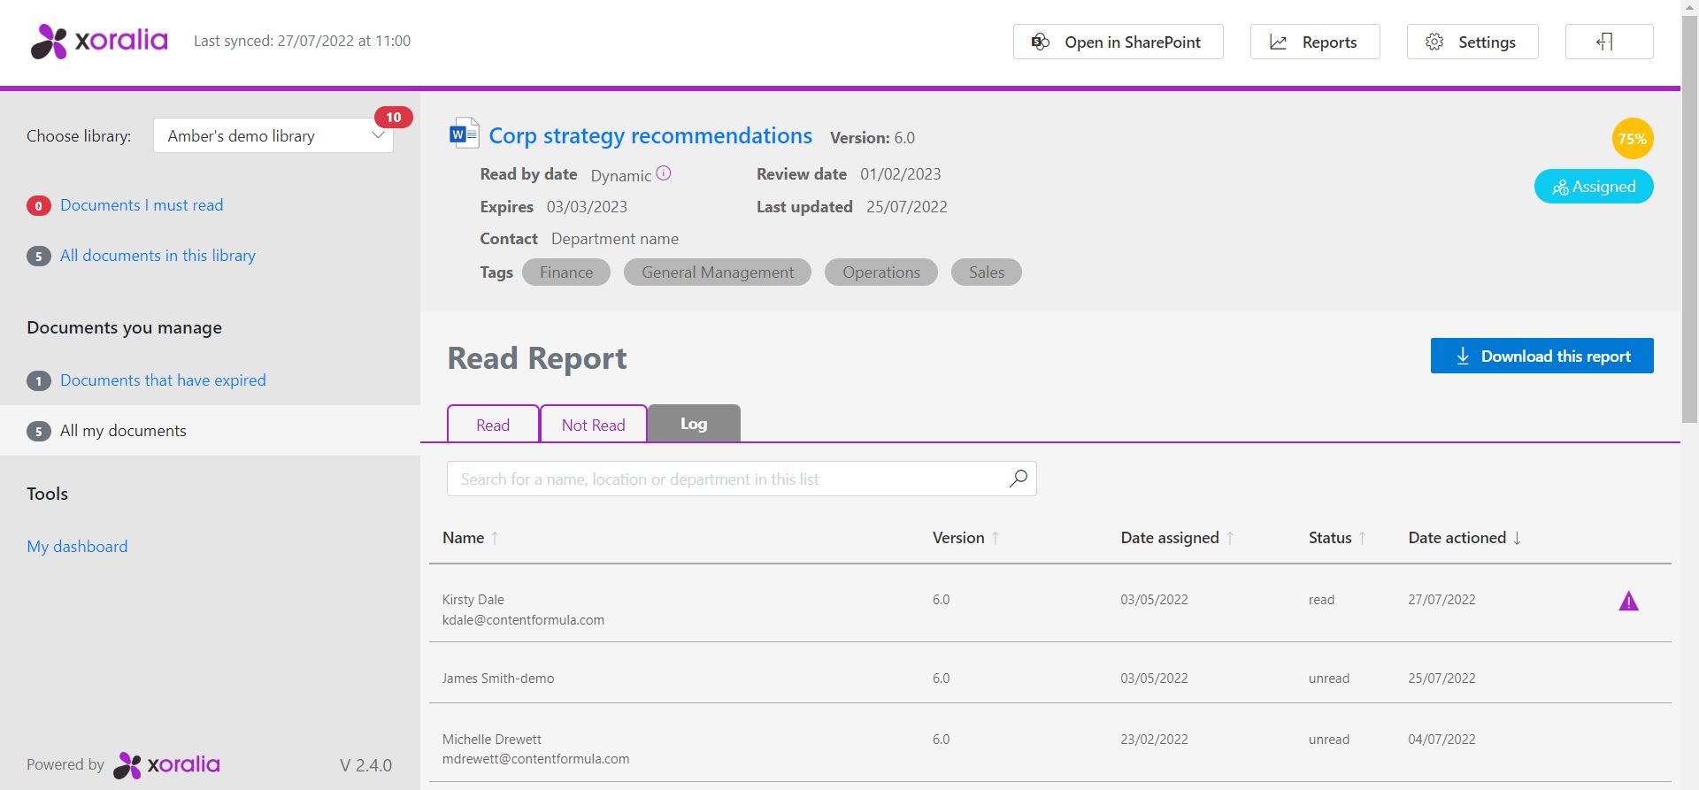Click the 75% completion badge

[1632, 139]
